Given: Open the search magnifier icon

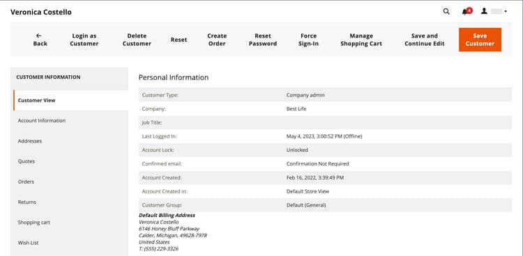Looking at the screenshot, I should point(446,12).
